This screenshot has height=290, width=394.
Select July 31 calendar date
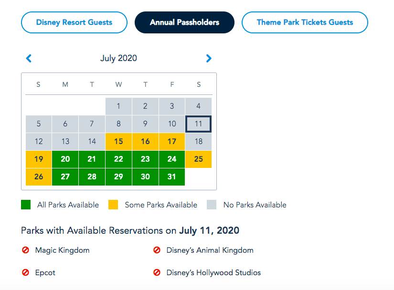pos(172,176)
